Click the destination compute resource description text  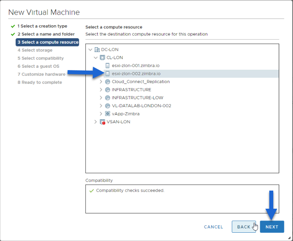(x=146, y=34)
